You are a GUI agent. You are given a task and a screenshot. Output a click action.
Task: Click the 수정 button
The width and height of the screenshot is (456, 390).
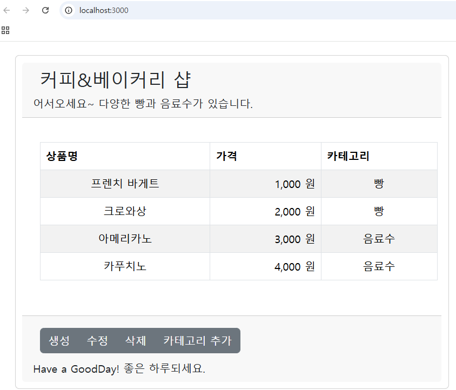tap(97, 340)
